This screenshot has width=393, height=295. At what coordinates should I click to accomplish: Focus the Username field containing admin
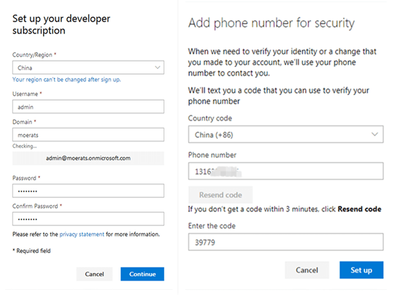(88, 106)
